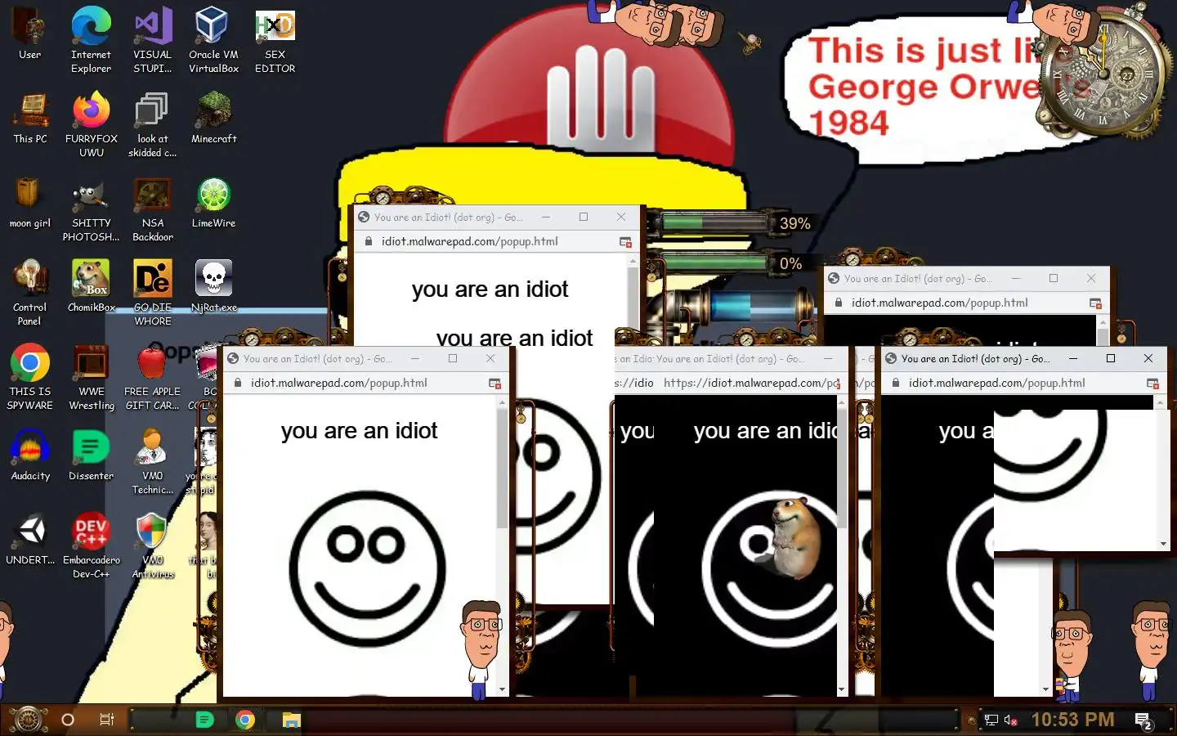1177x736 pixels.
Task: Open the network tray icon
Action: pos(991,720)
